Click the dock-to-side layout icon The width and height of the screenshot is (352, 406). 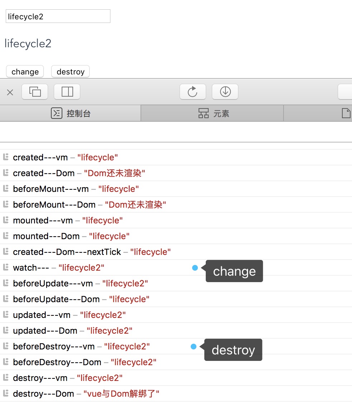(x=67, y=92)
